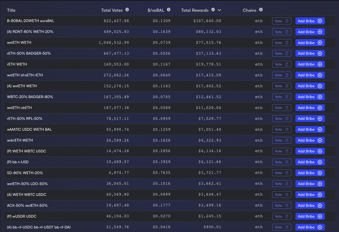Viewport: 339px width, 232px height.
Task: Toggle the Total Rewards sort chevron
Action: [219, 10]
